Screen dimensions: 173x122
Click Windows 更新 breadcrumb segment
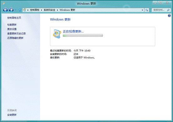pyautogui.click(x=67, y=10)
